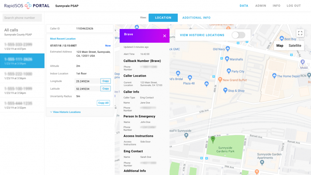Click Plaza 48 shopping marker

tap(190, 77)
